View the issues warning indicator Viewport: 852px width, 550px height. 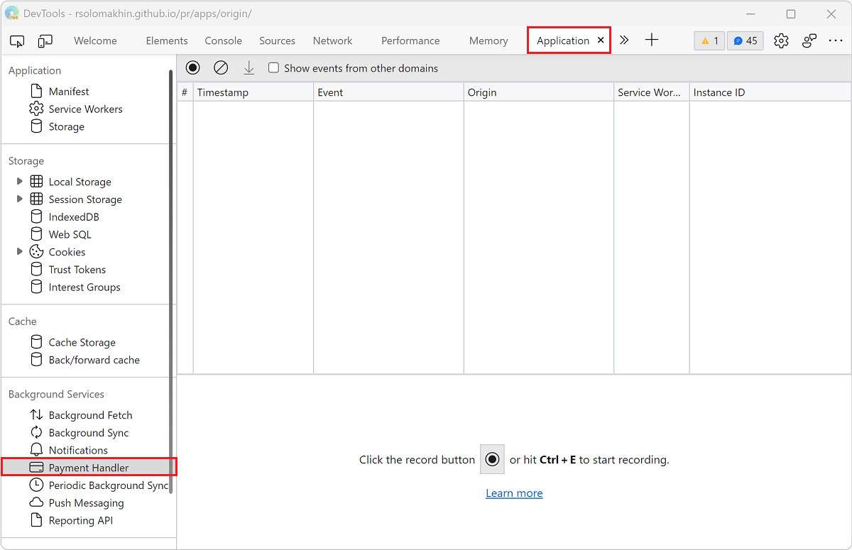click(x=709, y=40)
